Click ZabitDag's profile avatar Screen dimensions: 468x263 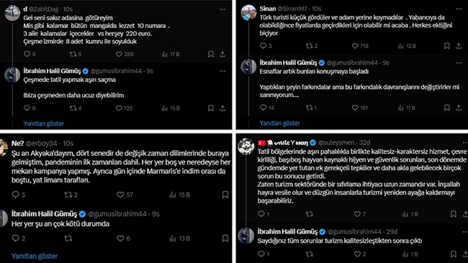click(x=12, y=14)
